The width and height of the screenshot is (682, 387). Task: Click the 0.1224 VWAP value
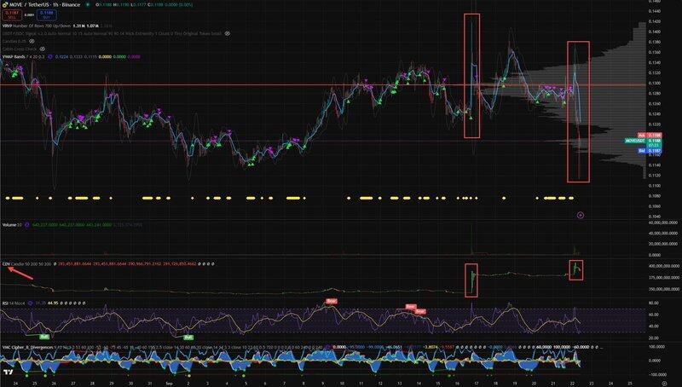click(x=60, y=56)
